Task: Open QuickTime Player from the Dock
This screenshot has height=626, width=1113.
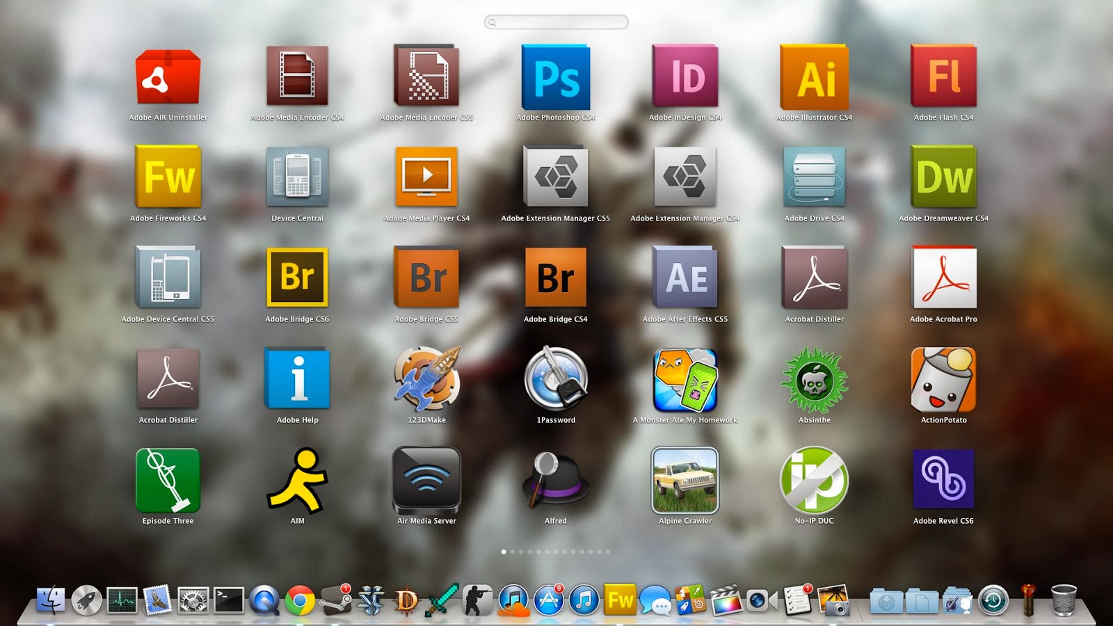Action: (x=264, y=600)
